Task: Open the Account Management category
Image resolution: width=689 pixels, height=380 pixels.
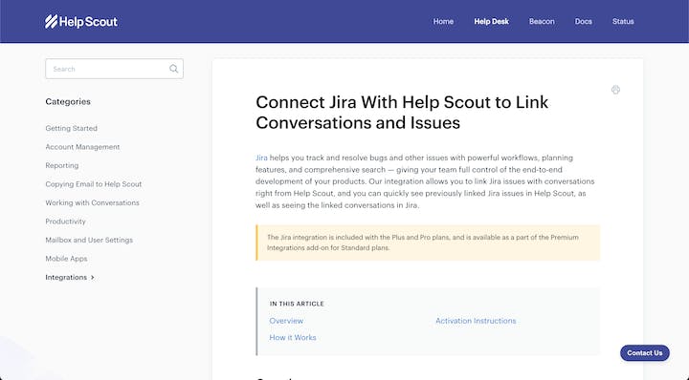Action: click(x=82, y=147)
